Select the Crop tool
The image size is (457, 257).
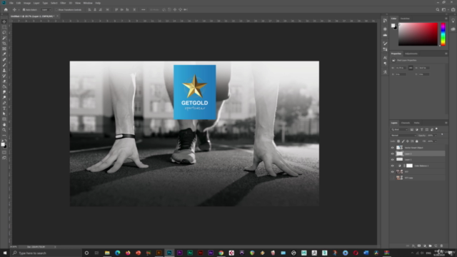[4, 43]
